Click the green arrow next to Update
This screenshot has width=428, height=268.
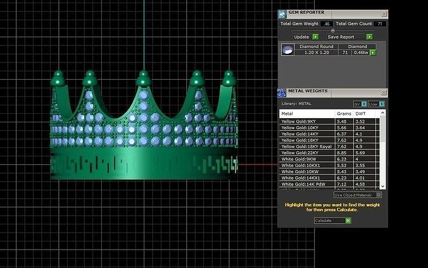click(315, 37)
